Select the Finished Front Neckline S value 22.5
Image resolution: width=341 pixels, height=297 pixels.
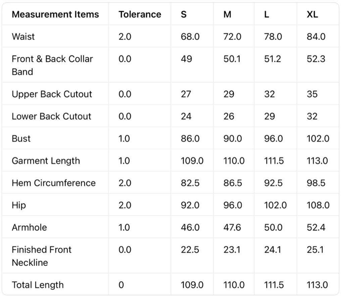190,250
